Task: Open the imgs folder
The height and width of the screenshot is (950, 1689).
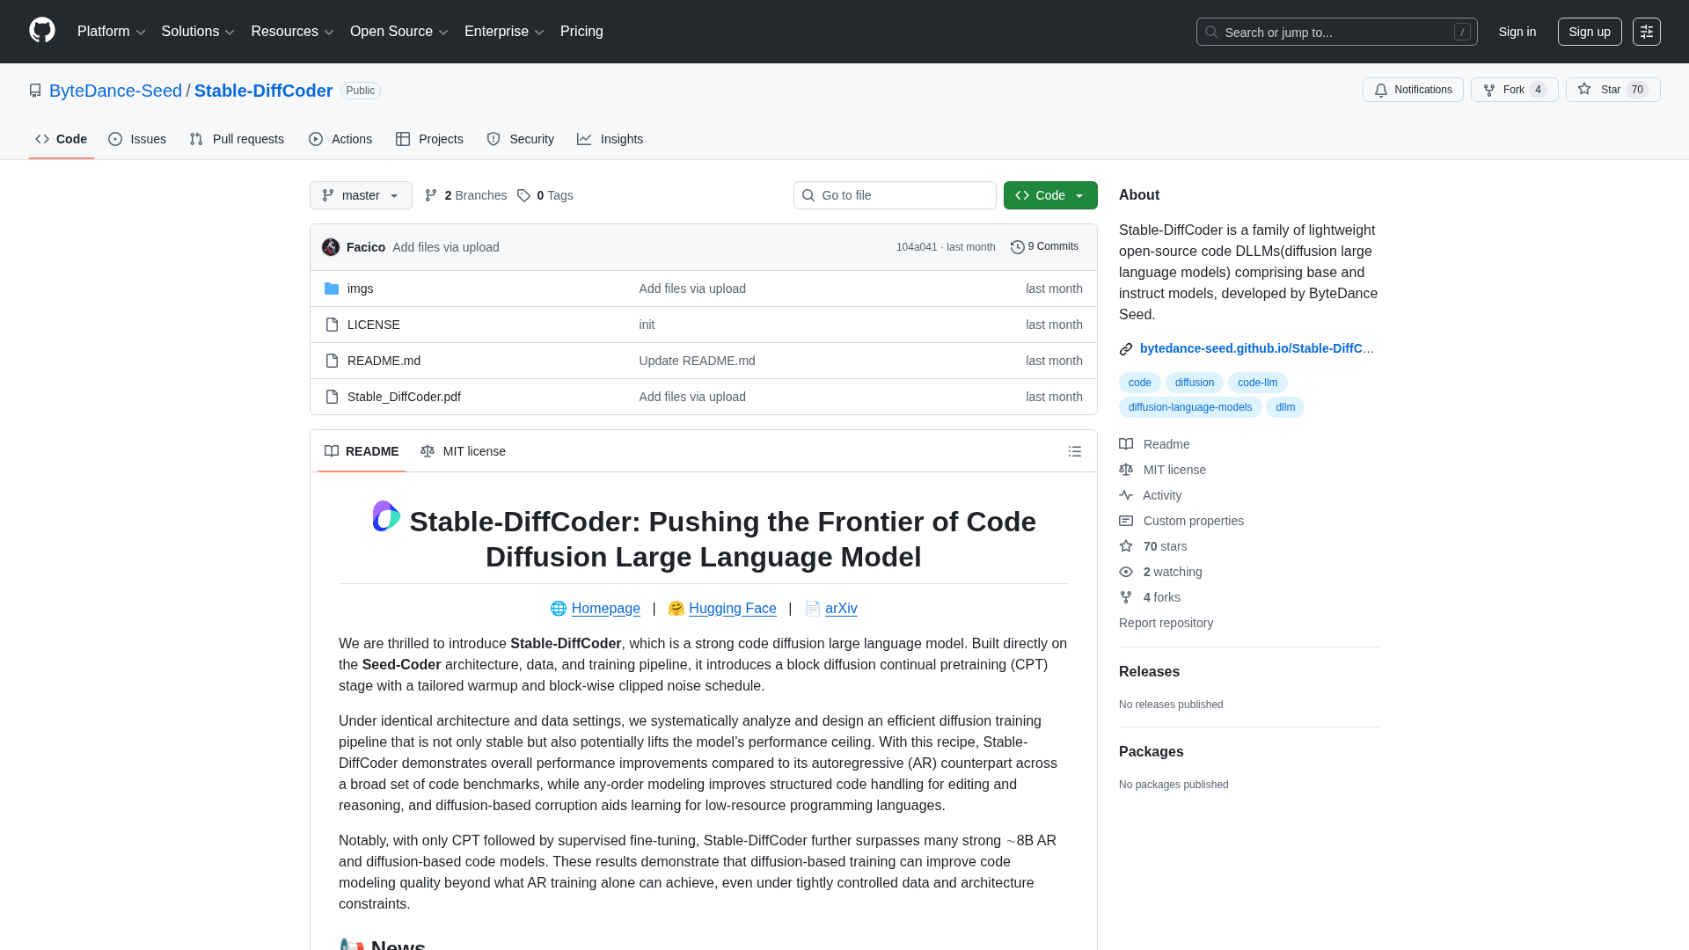Action: coord(360,289)
